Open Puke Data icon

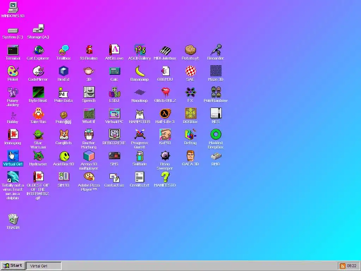click(63, 93)
